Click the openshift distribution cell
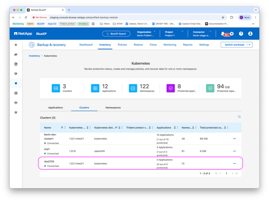 99,151
